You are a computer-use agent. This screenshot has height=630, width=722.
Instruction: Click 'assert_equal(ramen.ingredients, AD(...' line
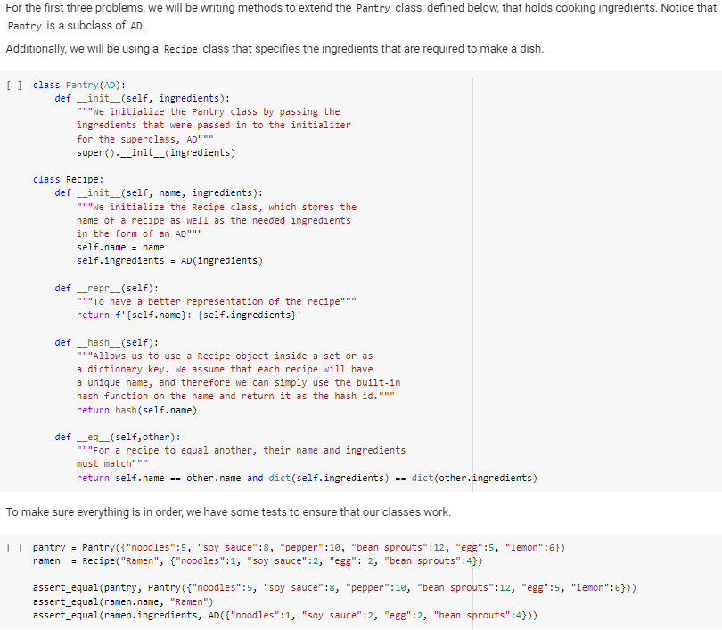[285, 615]
